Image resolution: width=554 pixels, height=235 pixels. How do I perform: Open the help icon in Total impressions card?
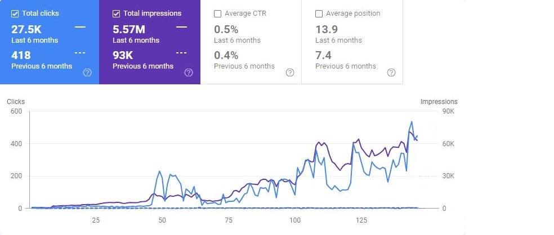pos(189,73)
